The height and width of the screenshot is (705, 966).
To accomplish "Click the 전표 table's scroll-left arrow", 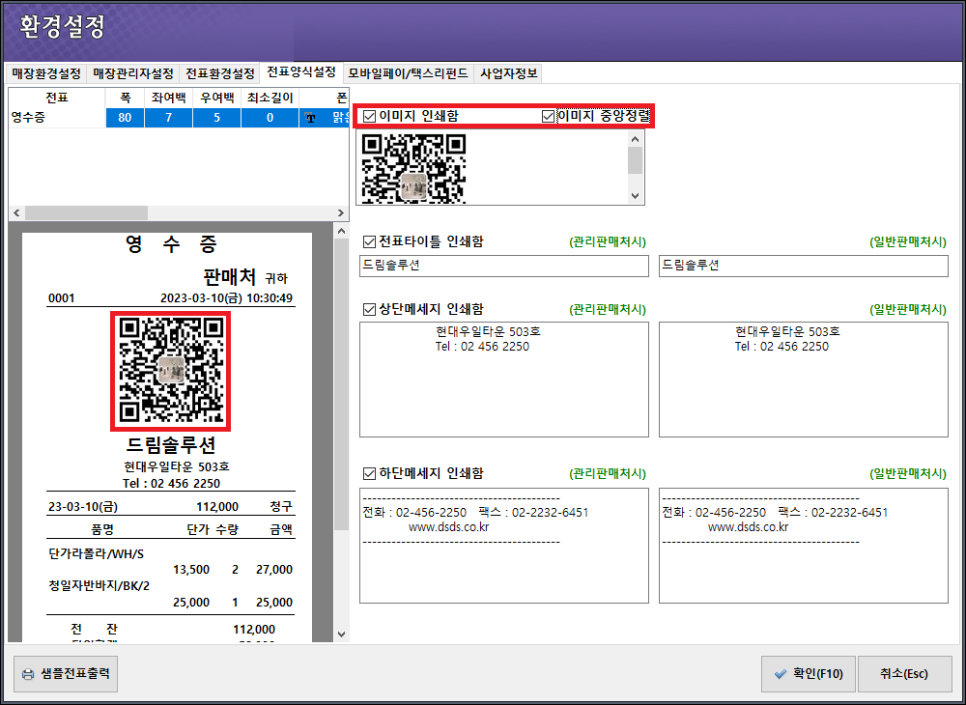I will point(16,213).
